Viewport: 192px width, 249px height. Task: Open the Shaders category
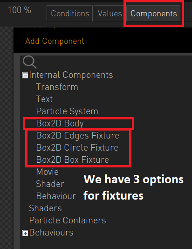pos(45,208)
